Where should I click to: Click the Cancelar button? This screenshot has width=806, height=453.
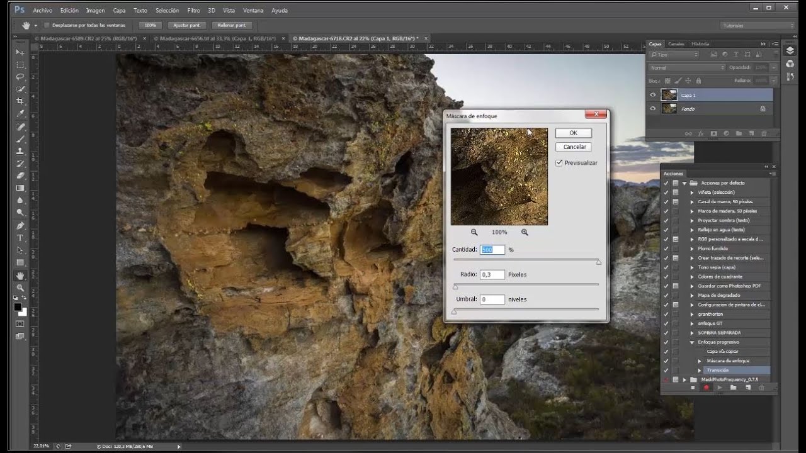coord(574,147)
